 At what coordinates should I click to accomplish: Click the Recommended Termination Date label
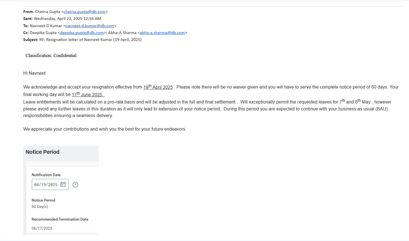[x=60, y=219]
